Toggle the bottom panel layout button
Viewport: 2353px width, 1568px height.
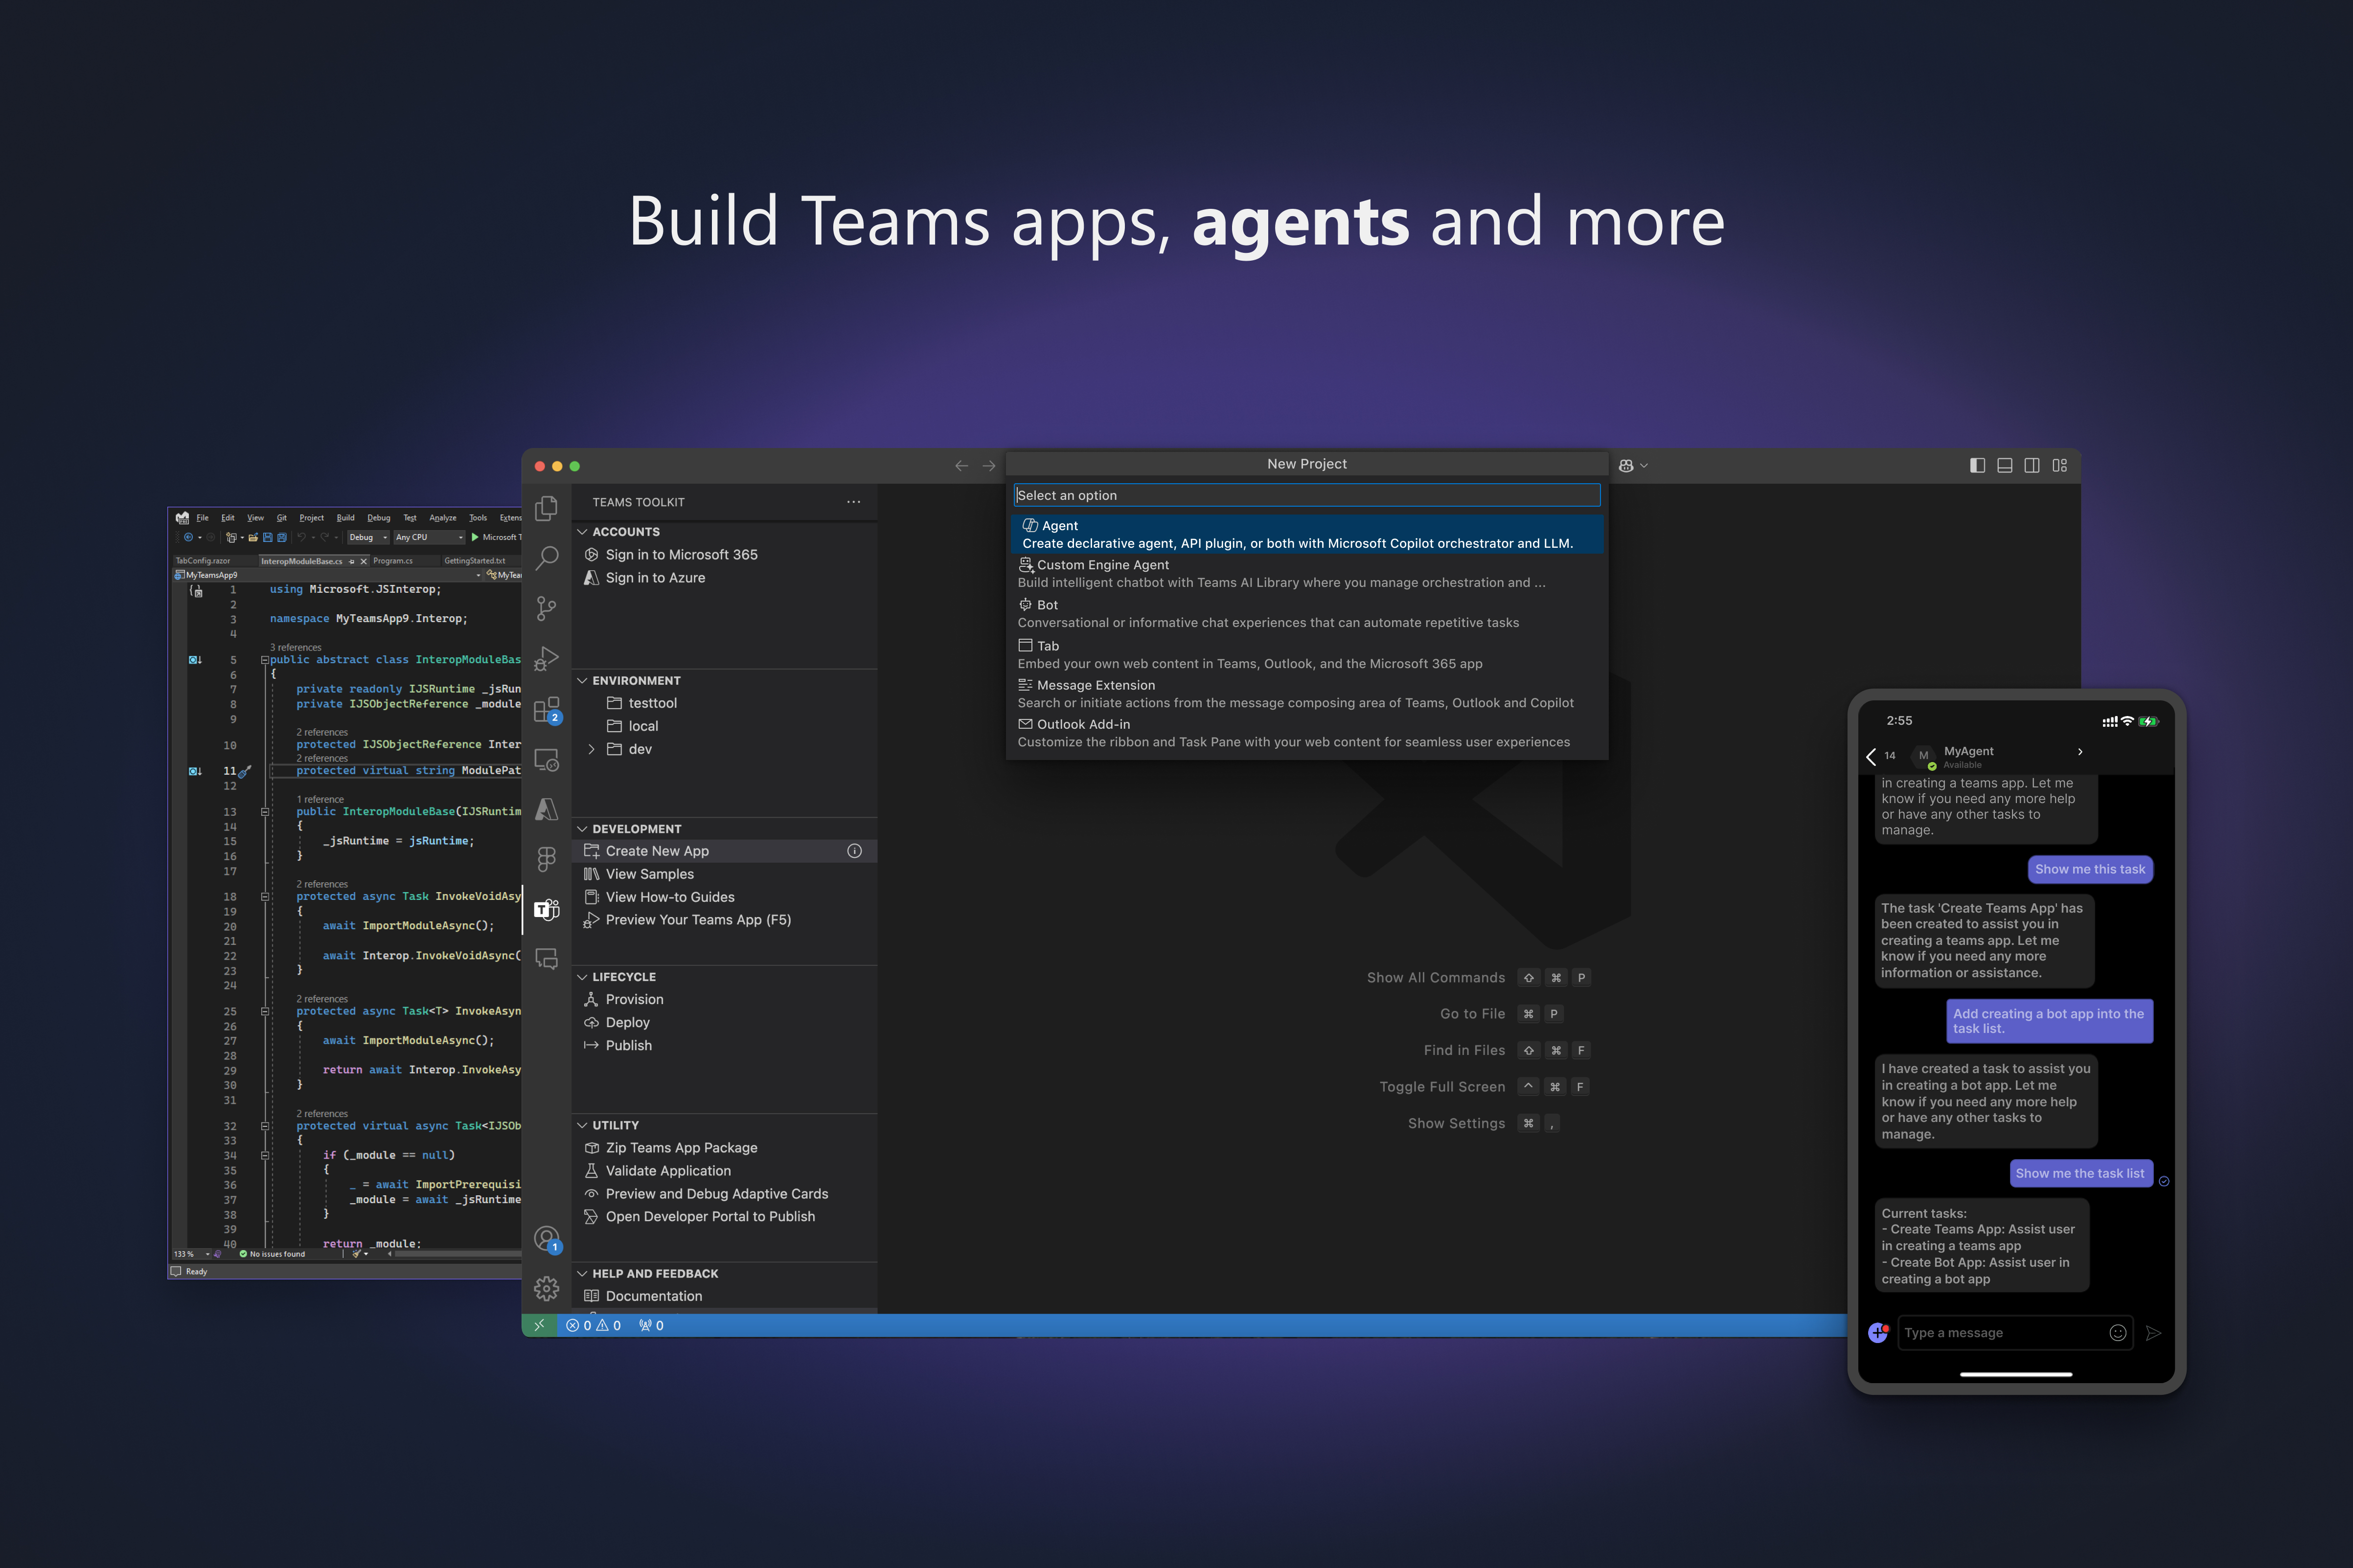[x=2005, y=465]
